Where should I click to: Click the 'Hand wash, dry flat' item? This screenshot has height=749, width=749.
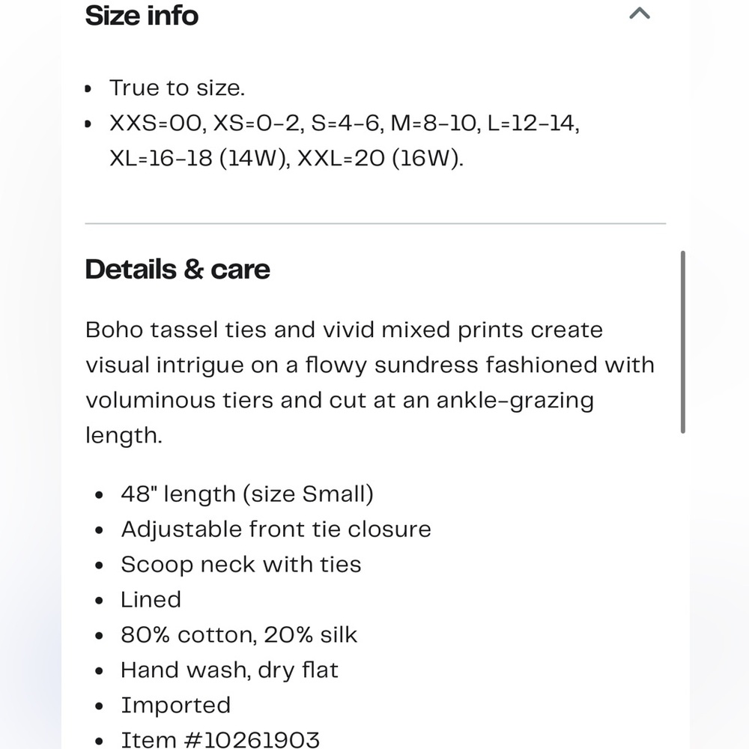click(x=229, y=670)
